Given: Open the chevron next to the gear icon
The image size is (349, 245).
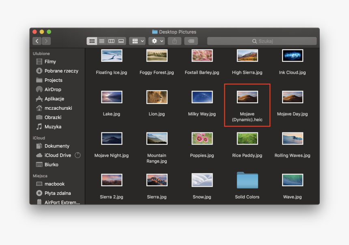Looking at the screenshot, I should [x=161, y=40].
